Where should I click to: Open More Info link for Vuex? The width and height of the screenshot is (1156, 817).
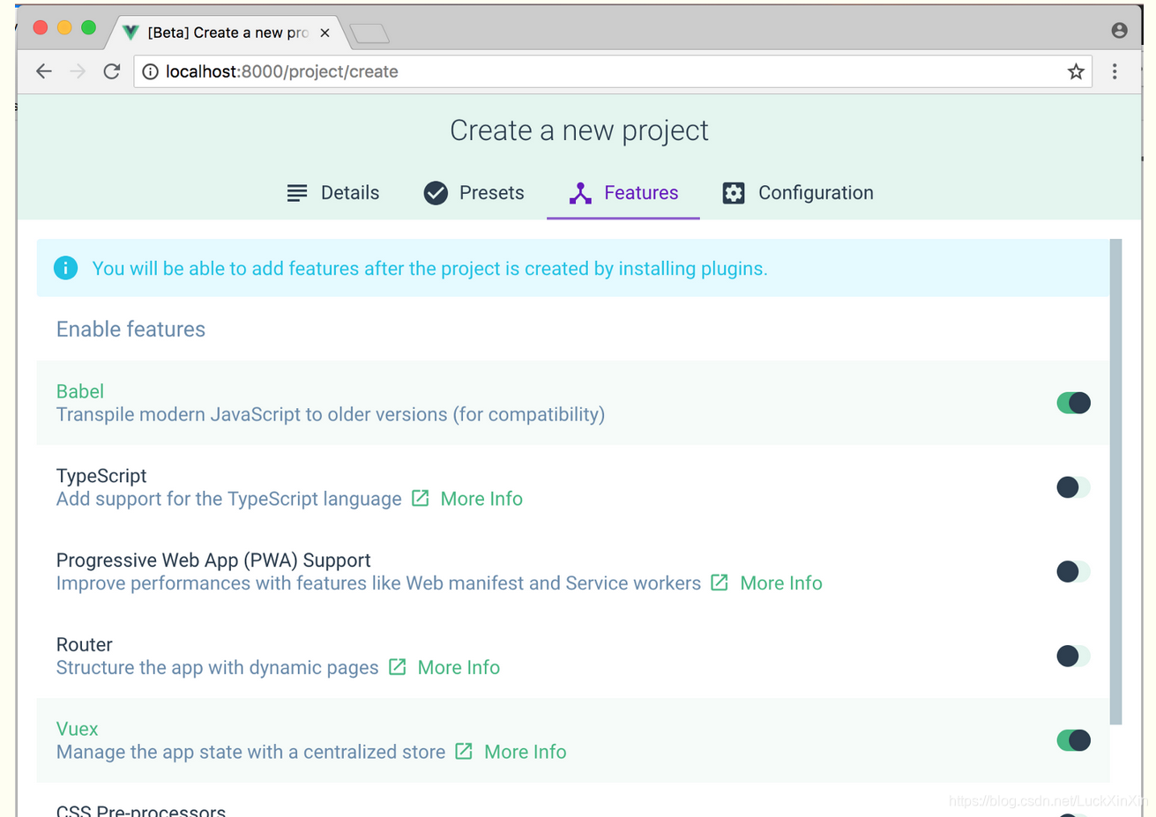click(x=526, y=753)
